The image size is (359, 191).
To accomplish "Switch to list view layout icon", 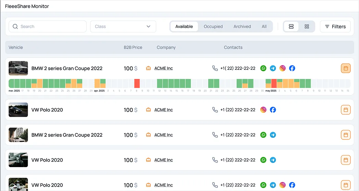I will (x=291, y=27).
